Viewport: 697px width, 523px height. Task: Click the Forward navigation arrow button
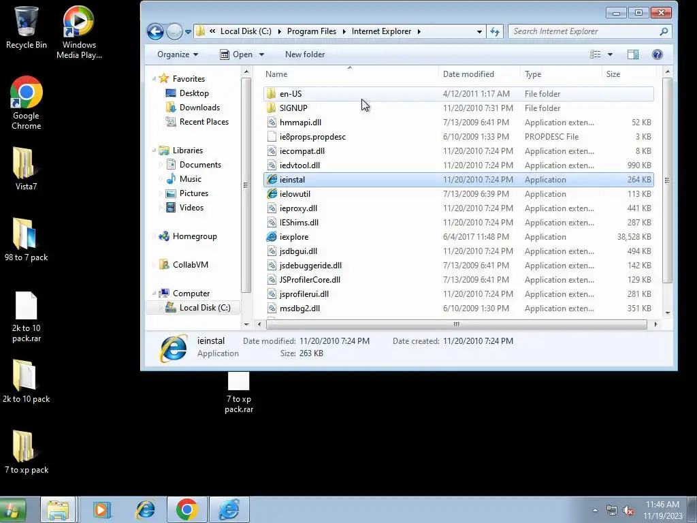pyautogui.click(x=174, y=31)
